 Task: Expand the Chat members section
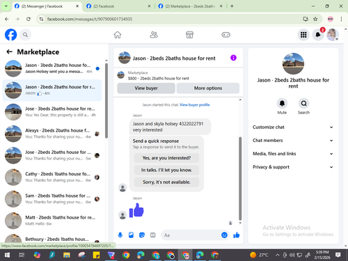pos(293,141)
